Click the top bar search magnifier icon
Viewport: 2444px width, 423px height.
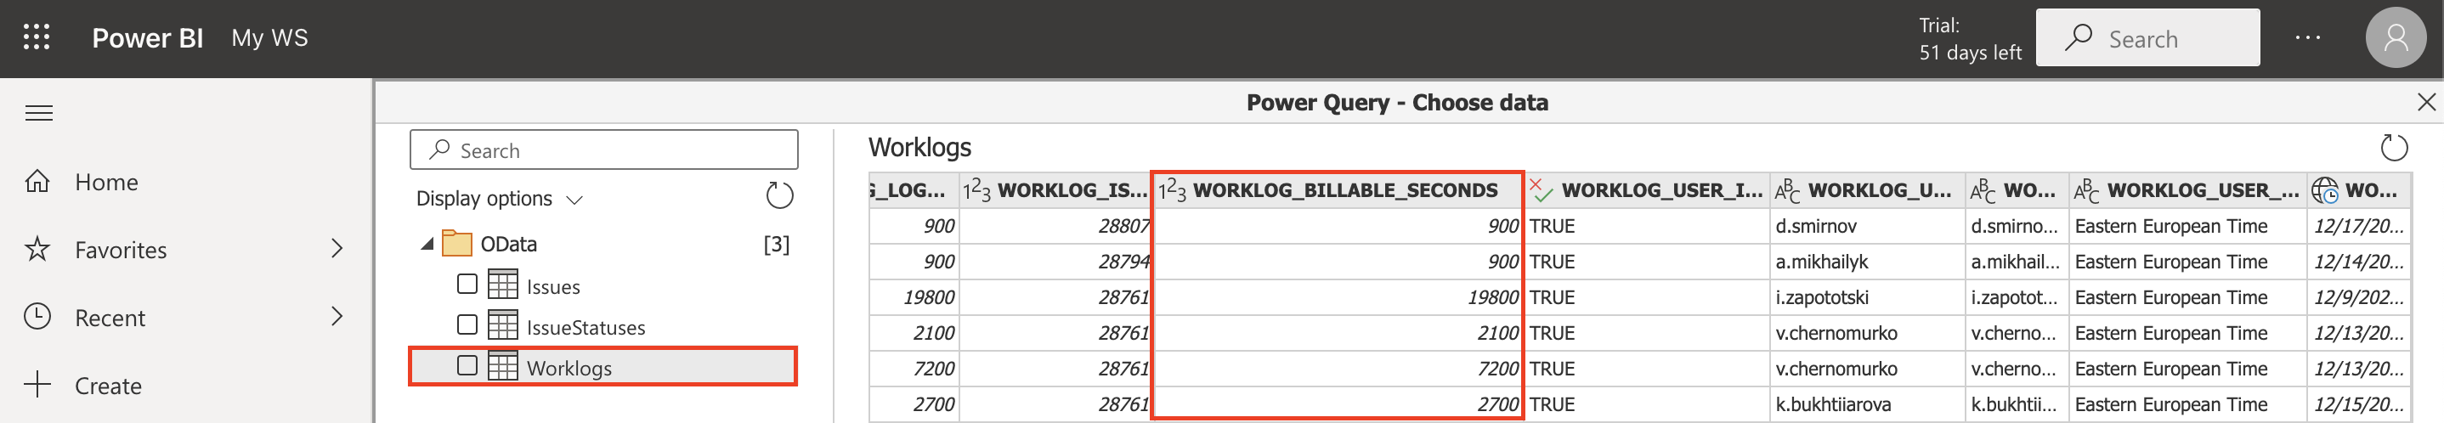coord(2078,38)
